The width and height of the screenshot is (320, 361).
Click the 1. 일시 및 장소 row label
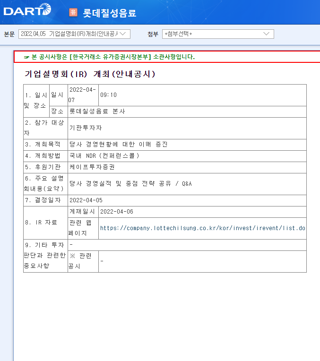pyautogui.click(x=36, y=101)
